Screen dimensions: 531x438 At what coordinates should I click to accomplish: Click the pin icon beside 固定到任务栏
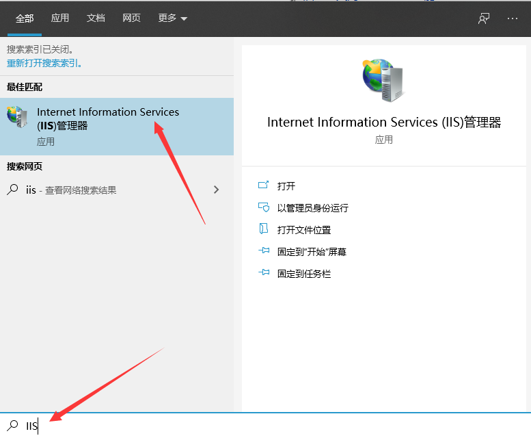click(x=264, y=272)
